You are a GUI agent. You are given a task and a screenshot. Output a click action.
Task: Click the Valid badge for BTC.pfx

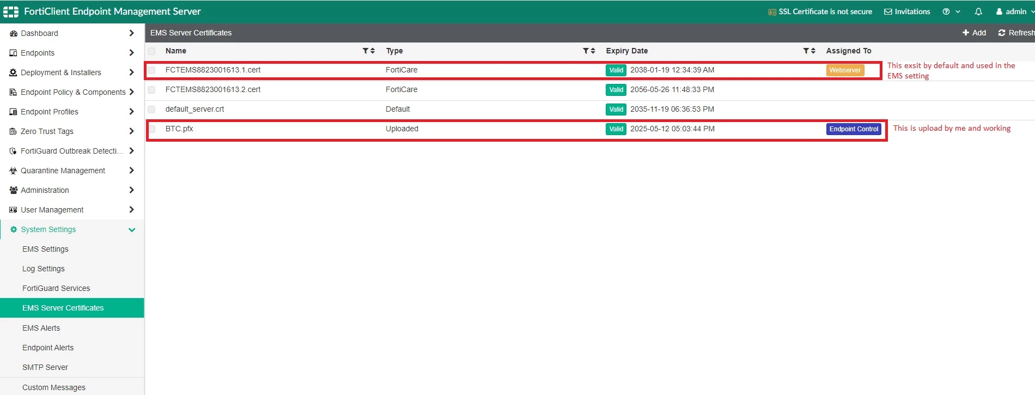(x=616, y=129)
